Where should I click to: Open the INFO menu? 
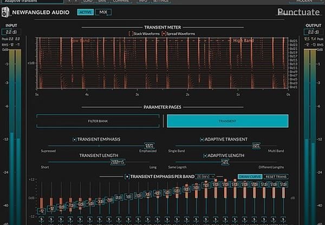[143, 1]
